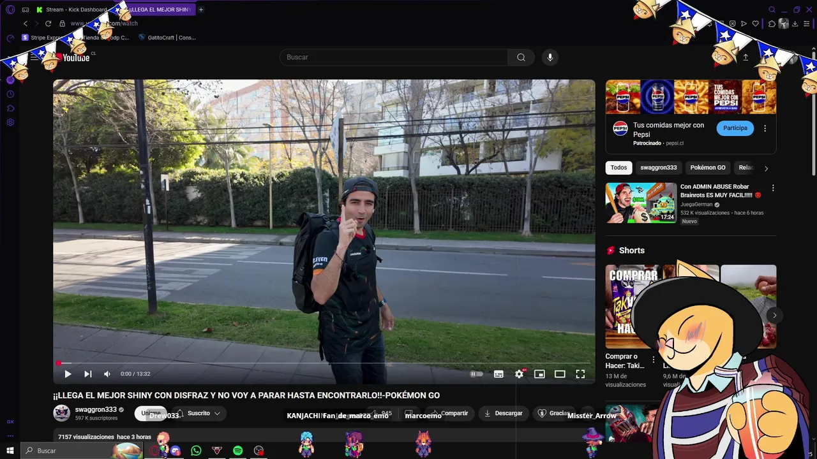
Task: Open the Opera sidebar settings gear icon
Action: [10, 122]
